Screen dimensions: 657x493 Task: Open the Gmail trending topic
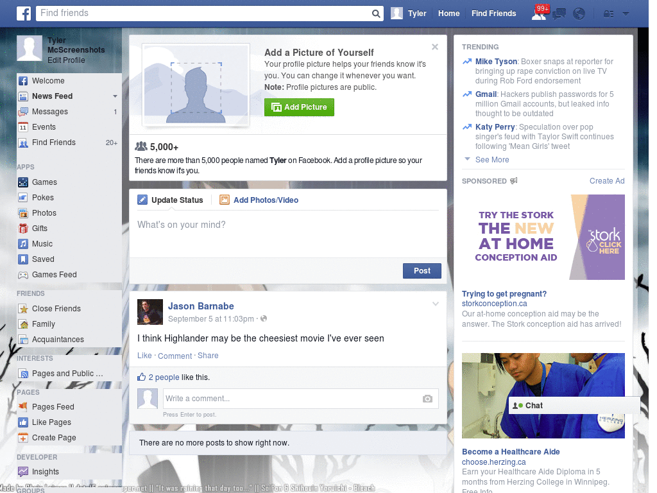pyautogui.click(x=486, y=94)
